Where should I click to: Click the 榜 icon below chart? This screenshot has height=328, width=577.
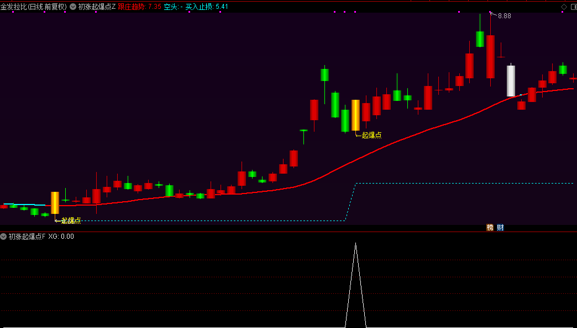490,228
